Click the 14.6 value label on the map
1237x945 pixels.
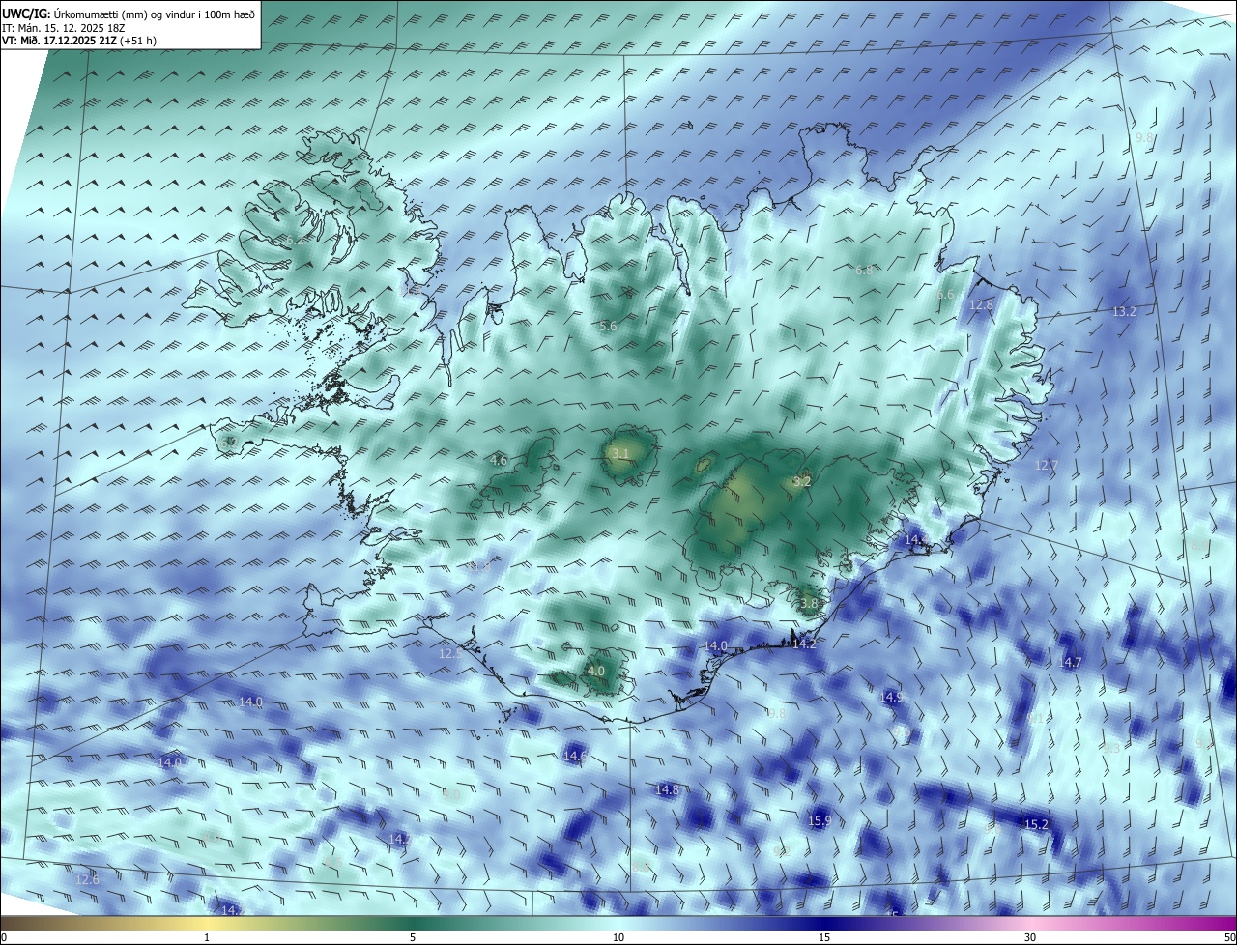(x=575, y=755)
